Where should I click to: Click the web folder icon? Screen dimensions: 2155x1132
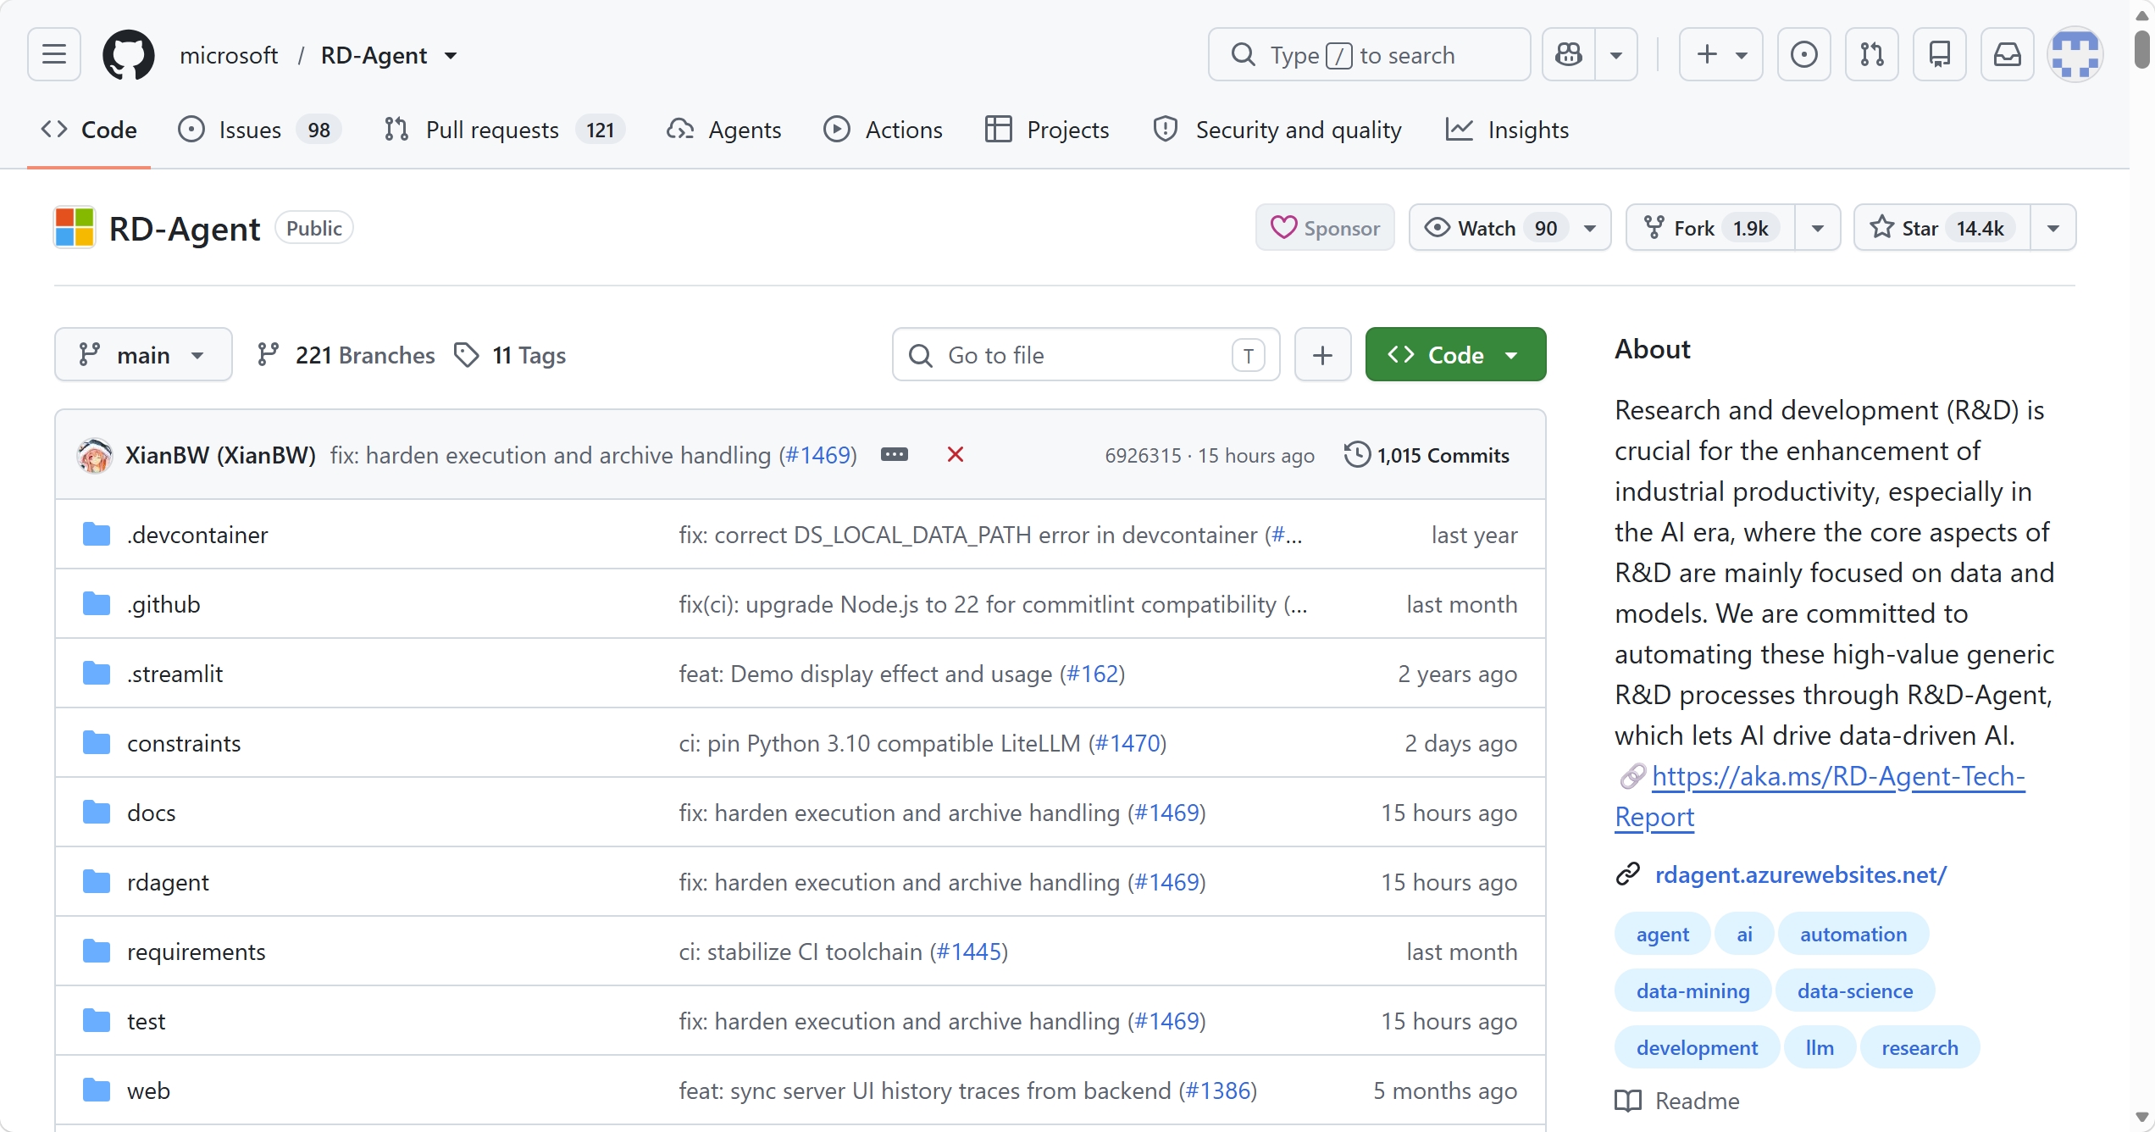(97, 1090)
